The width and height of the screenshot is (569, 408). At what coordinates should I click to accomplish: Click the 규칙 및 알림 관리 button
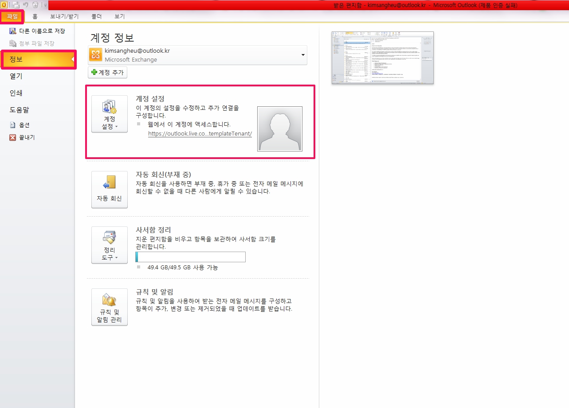[x=109, y=307]
